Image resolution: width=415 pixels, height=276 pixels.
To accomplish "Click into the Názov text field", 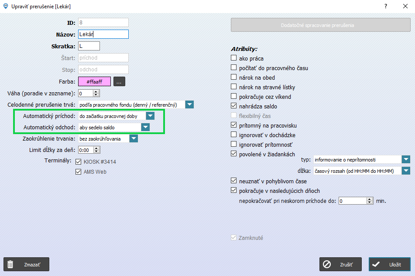I will [x=103, y=34].
